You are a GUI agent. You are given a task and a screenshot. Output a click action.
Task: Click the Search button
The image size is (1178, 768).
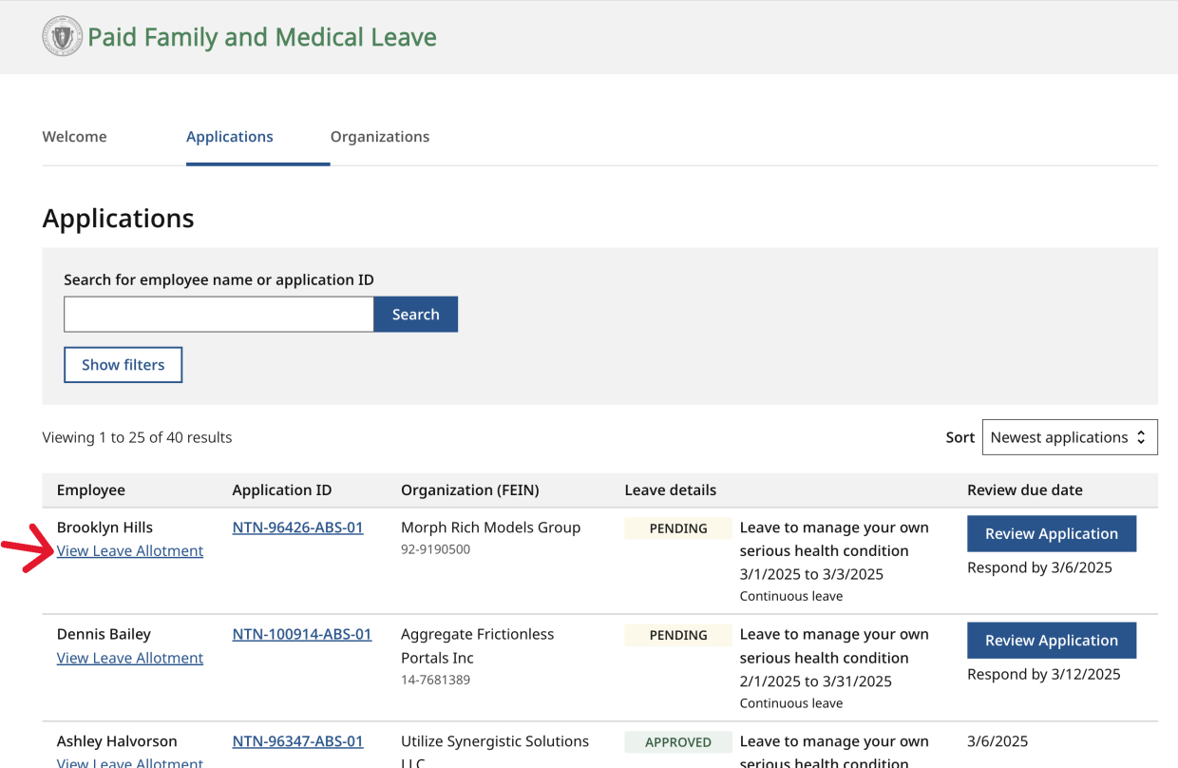coord(416,315)
